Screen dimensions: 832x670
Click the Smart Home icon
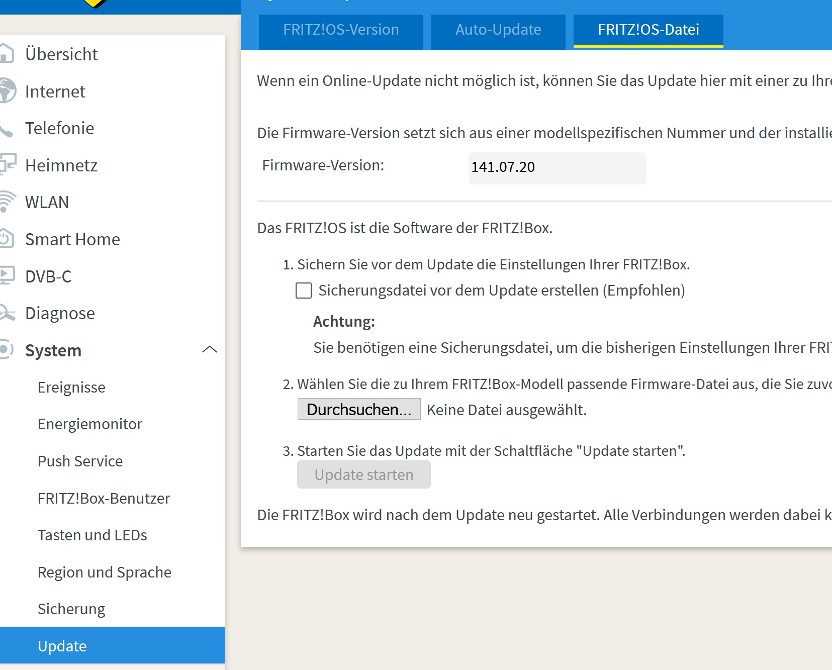(x=6, y=239)
